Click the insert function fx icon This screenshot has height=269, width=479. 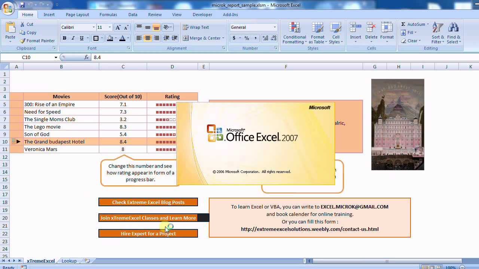tap(86, 57)
